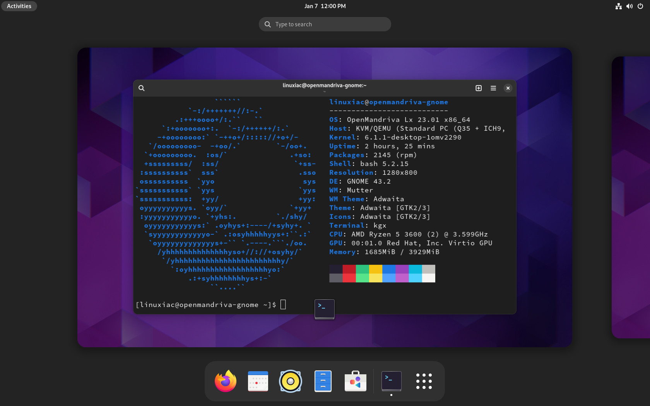The height and width of the screenshot is (406, 650).
Task: Click the Memory: 1685MiB / 3929MiB line
Action: pyautogui.click(x=385, y=252)
